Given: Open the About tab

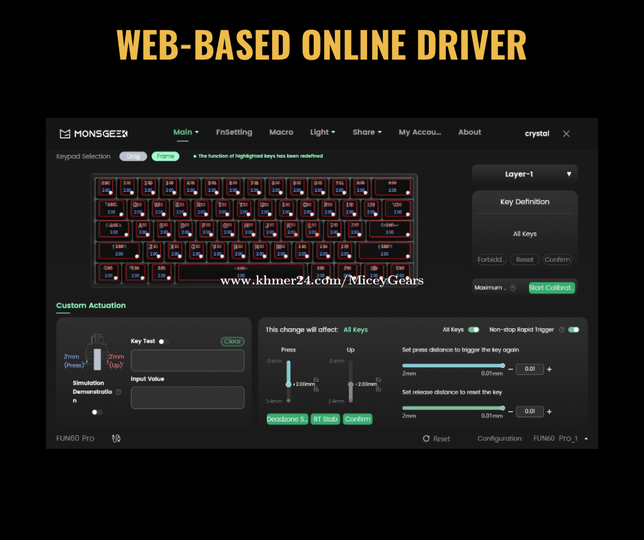Looking at the screenshot, I should [469, 132].
